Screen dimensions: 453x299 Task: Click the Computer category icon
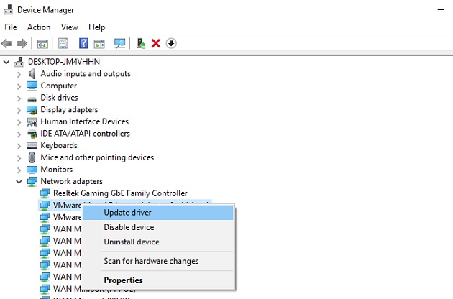[x=32, y=86]
